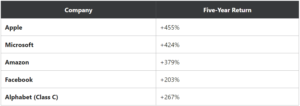Click Apple's five-year return figure

pyautogui.click(x=170, y=28)
